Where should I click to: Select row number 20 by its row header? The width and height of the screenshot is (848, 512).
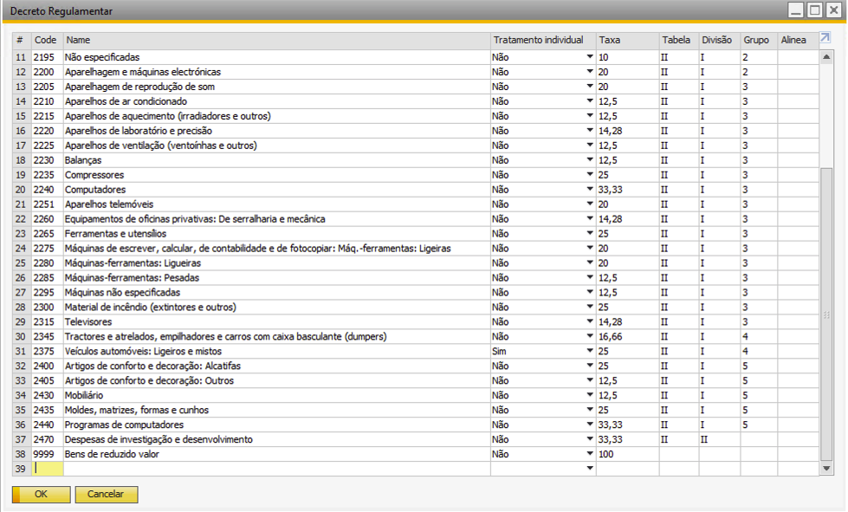tap(21, 190)
